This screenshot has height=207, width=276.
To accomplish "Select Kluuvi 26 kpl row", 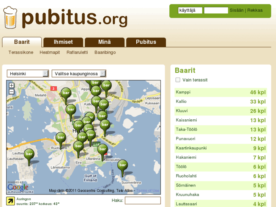I will point(221,111).
